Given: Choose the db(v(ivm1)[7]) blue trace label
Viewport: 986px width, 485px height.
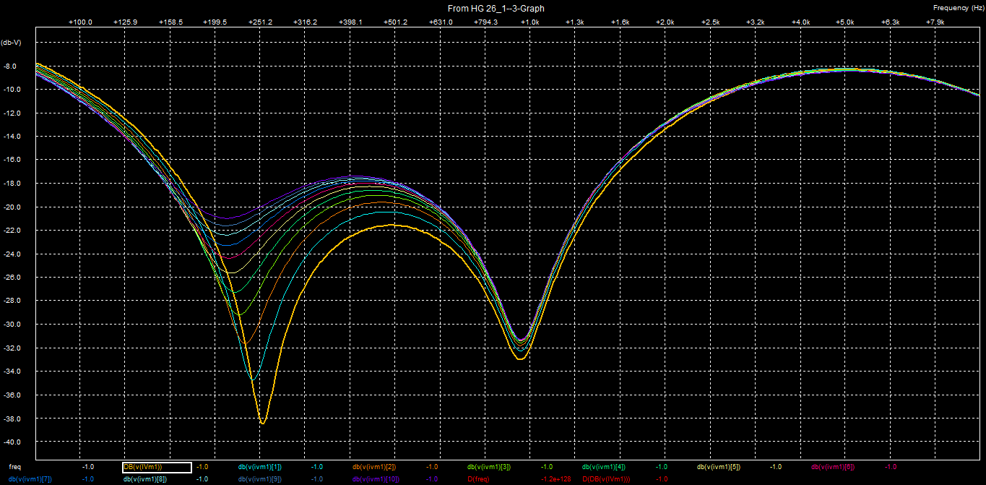Looking at the screenshot, I should coord(30,478).
